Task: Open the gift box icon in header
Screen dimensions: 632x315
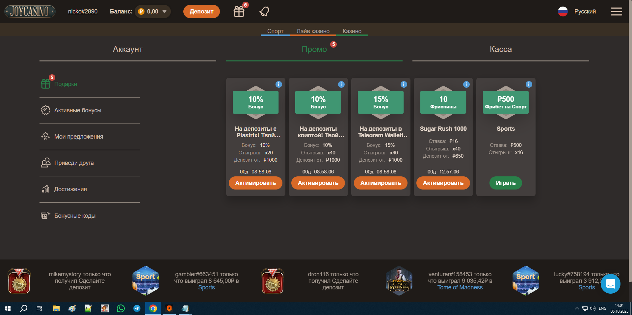Action: (239, 12)
